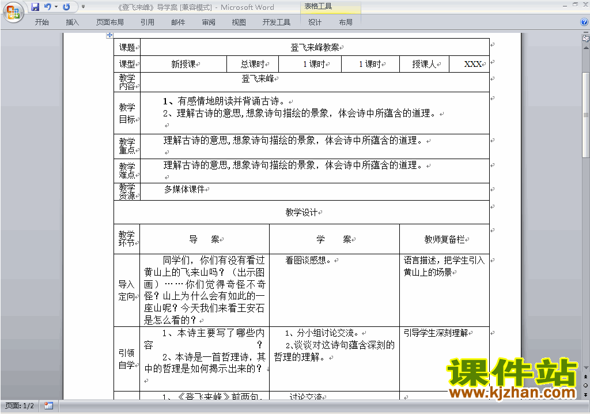Click the line 1、有感情地朗读并背诵古诗。
The height and width of the screenshot is (414, 590).
(224, 101)
